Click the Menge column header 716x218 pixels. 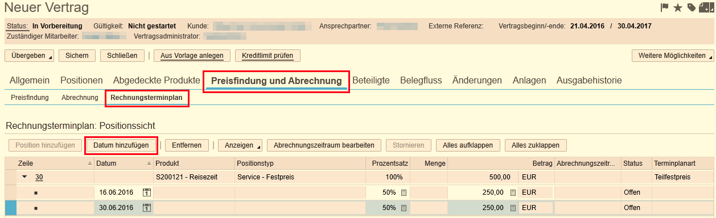point(429,163)
